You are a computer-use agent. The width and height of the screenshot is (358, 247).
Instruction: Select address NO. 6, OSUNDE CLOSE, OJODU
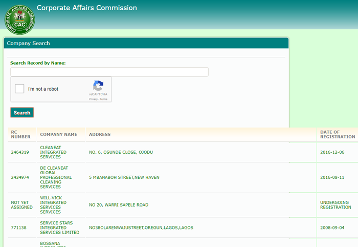[121, 152]
